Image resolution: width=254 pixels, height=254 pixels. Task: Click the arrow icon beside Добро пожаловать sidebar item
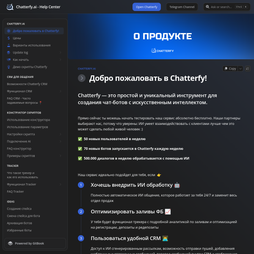[x=8, y=31]
